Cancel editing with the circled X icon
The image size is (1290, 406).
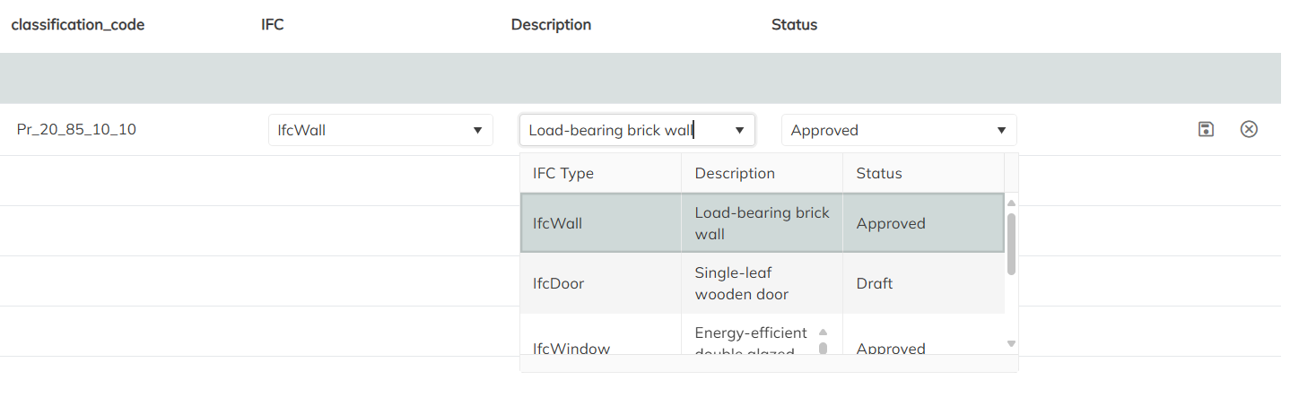pos(1249,129)
